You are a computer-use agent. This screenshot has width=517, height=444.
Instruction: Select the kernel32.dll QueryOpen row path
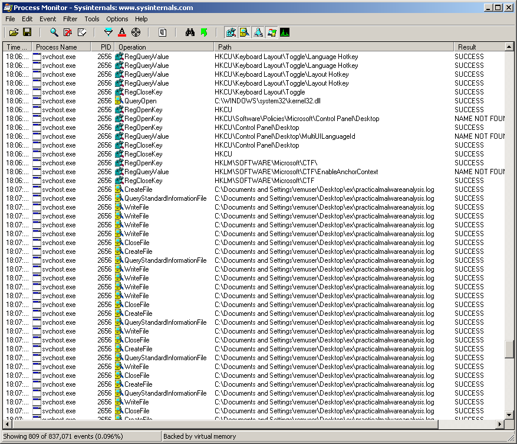268,101
